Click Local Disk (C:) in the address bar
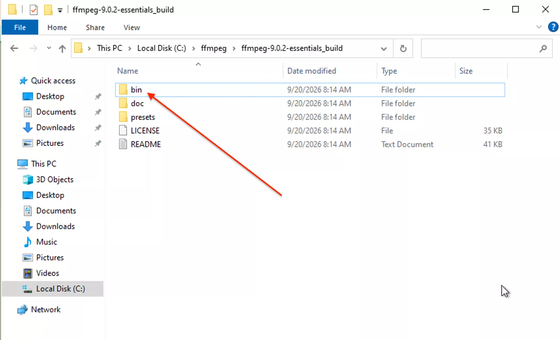This screenshot has width=560, height=340. [161, 48]
